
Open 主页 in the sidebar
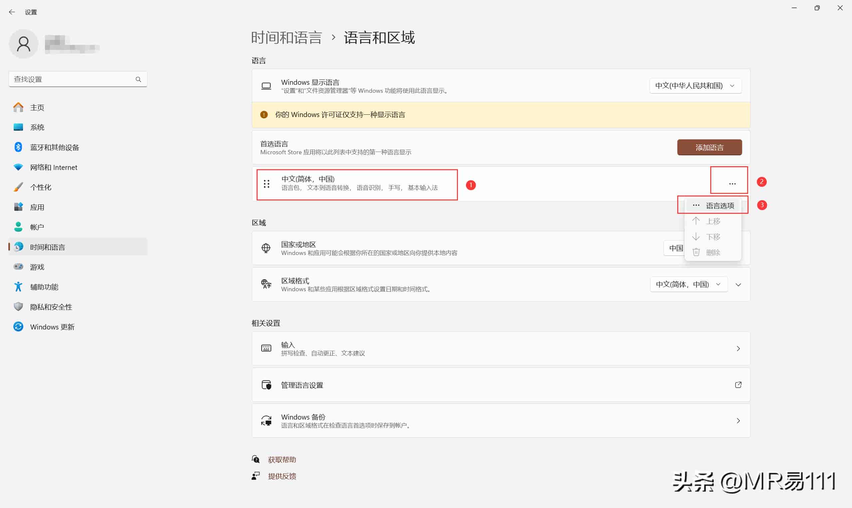click(78, 107)
